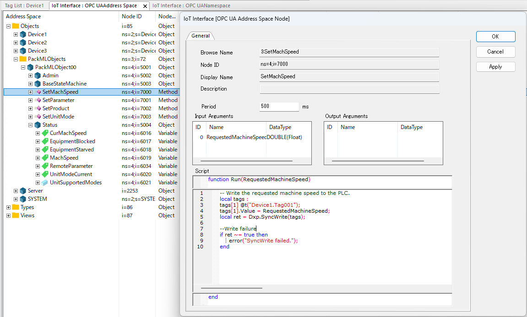Click the Period input field
527x317 pixels.
coord(279,106)
